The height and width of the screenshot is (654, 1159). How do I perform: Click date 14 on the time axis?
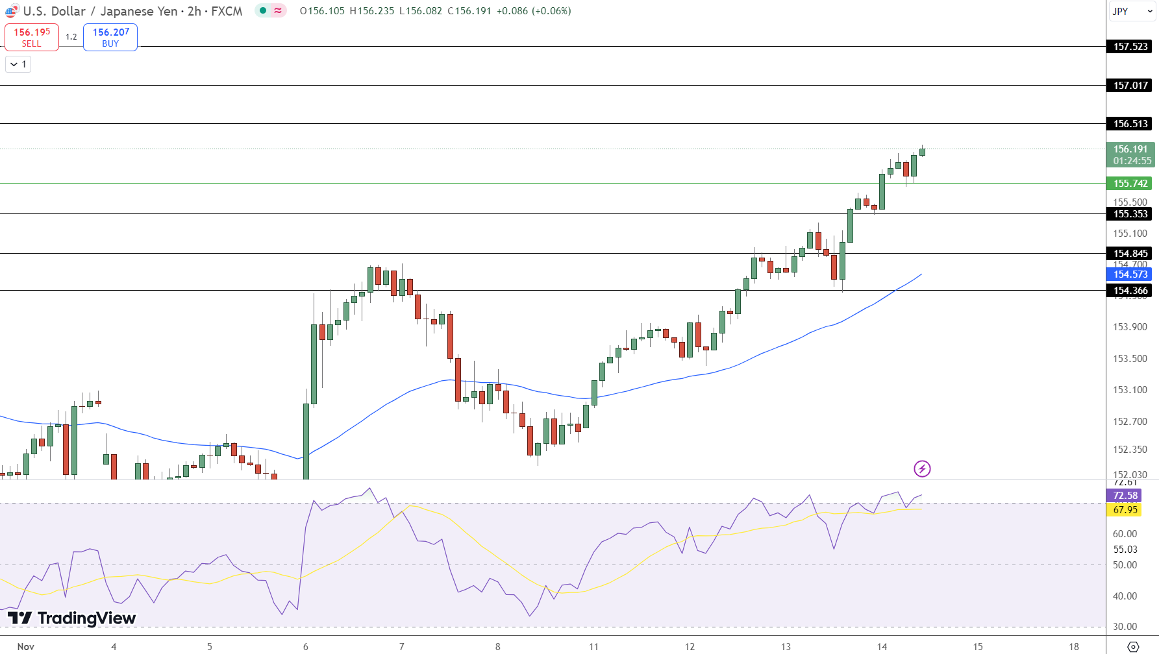882,647
